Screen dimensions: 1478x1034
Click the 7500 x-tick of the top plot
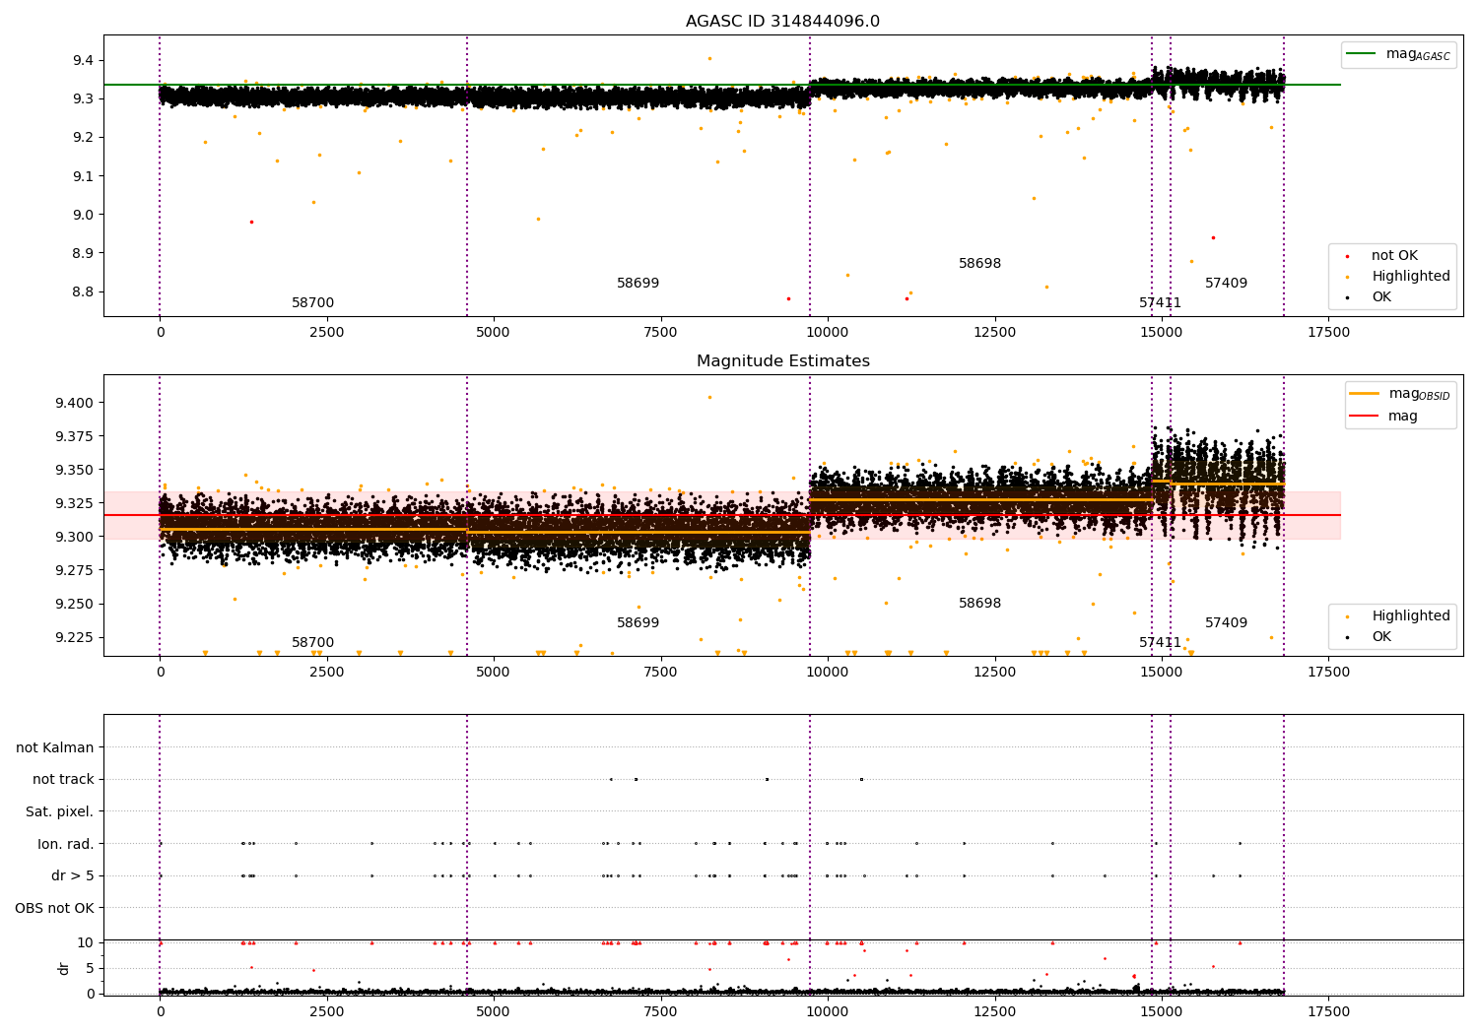(661, 333)
